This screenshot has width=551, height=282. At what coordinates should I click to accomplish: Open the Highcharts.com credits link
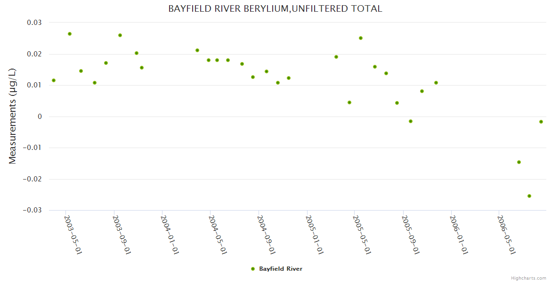(528, 278)
